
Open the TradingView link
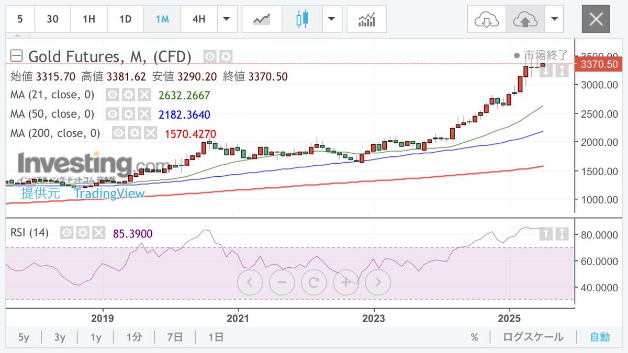tap(109, 193)
